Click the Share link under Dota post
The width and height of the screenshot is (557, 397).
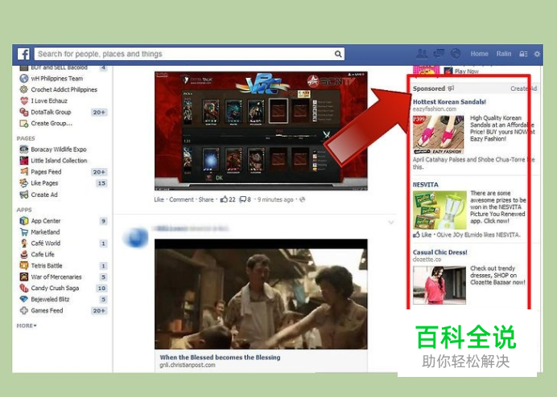click(x=206, y=199)
